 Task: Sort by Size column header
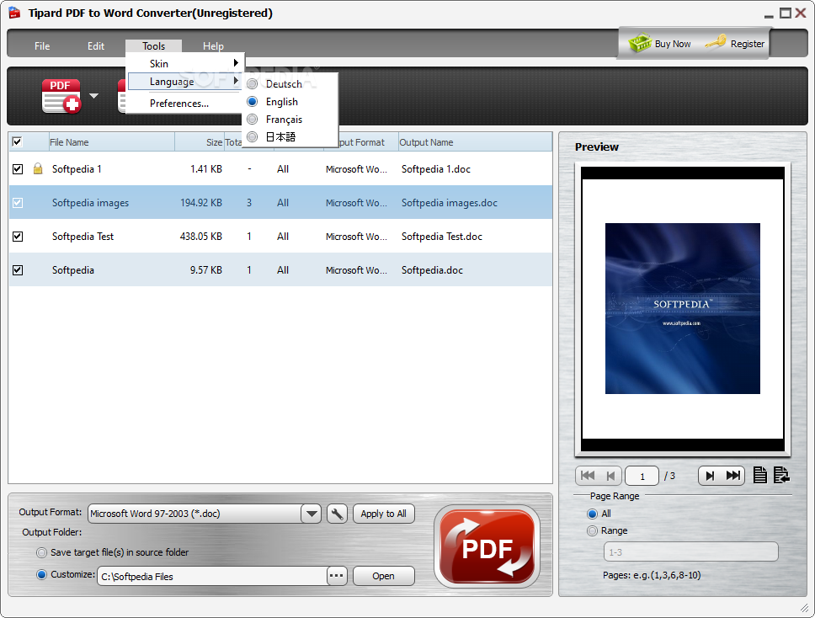click(x=200, y=142)
